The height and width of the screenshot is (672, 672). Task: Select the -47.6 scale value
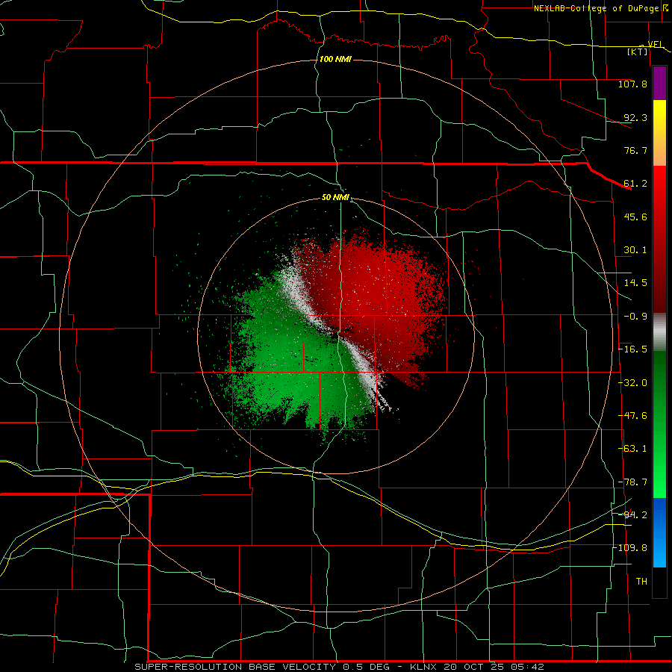632,416
